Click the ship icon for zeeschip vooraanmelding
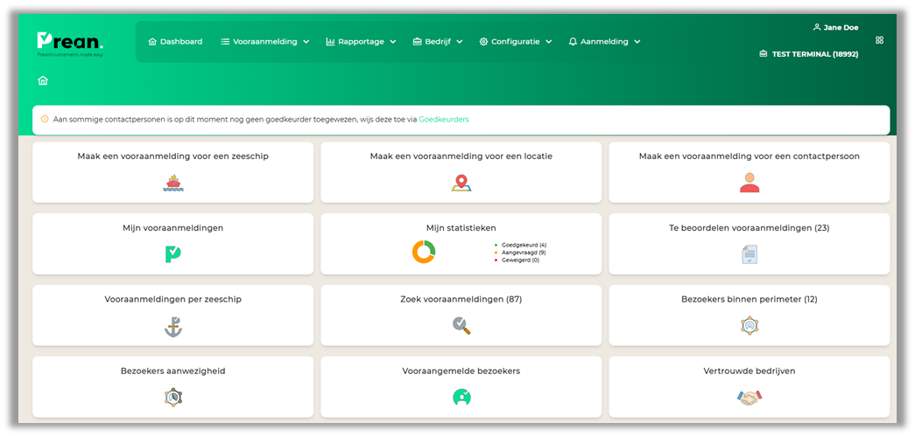The height and width of the screenshot is (437, 915). tap(172, 183)
